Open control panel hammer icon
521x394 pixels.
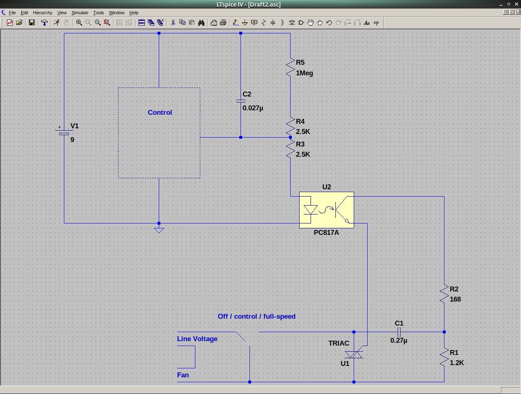pyautogui.click(x=44, y=23)
